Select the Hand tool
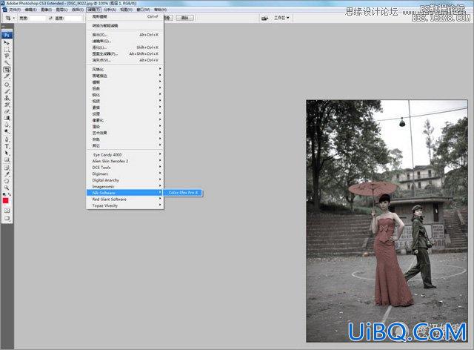Image resolution: width=474 pixels, height=350 pixels. (7, 181)
